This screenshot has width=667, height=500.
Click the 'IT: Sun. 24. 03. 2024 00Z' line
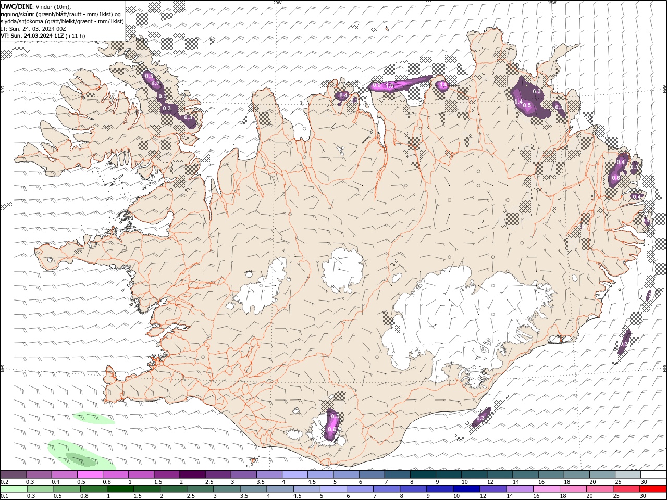pyautogui.click(x=33, y=29)
